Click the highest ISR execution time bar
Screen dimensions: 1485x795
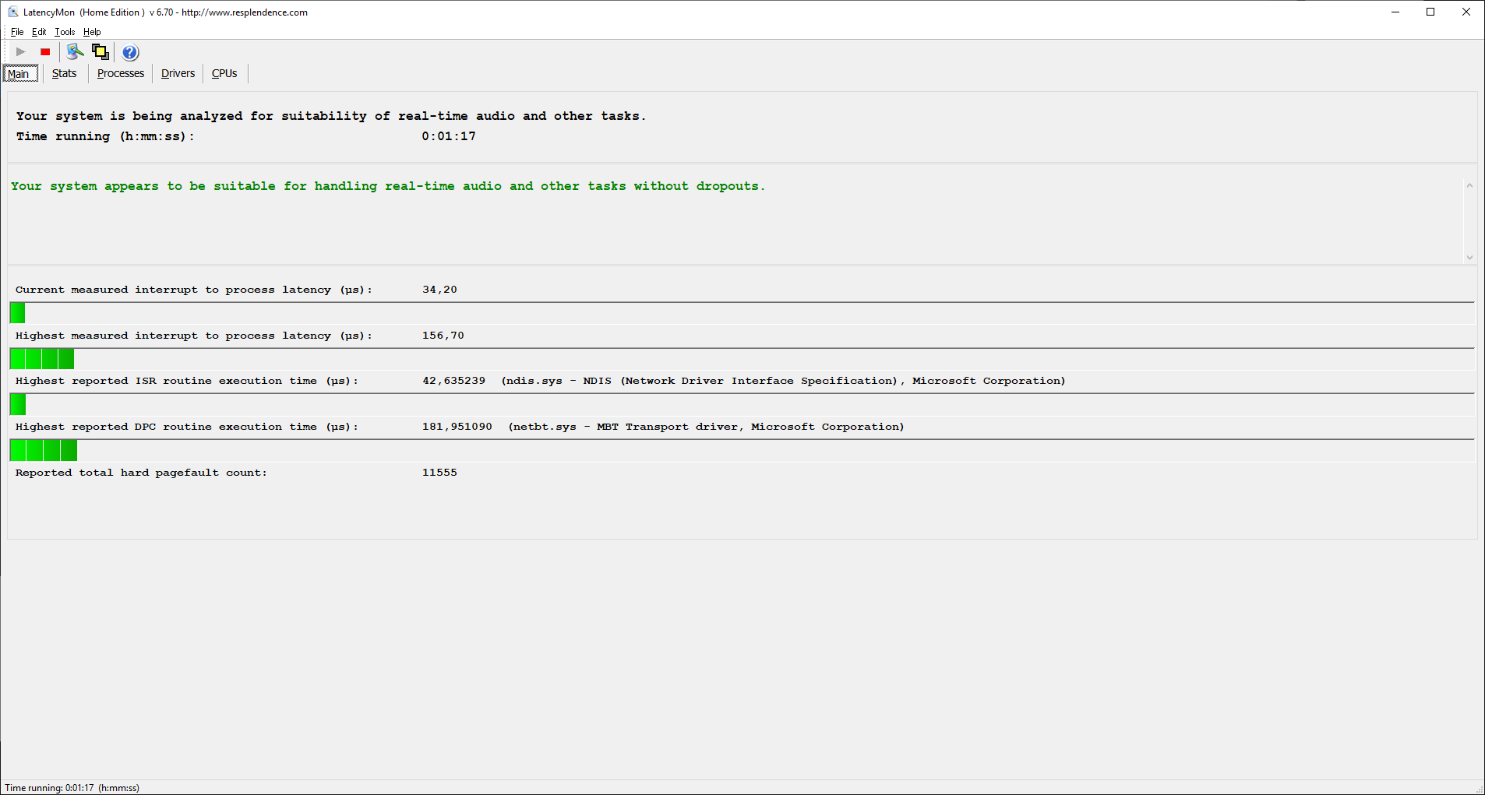pyautogui.click(x=18, y=404)
